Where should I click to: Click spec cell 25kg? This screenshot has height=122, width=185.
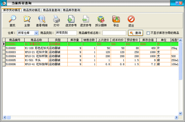175,48
